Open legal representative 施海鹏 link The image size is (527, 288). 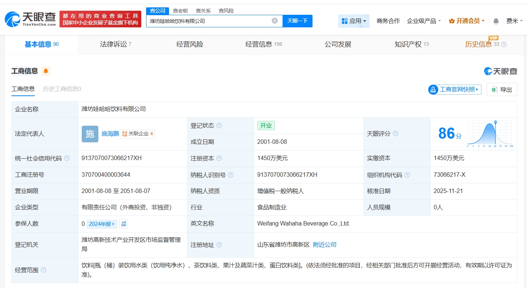[x=110, y=133]
